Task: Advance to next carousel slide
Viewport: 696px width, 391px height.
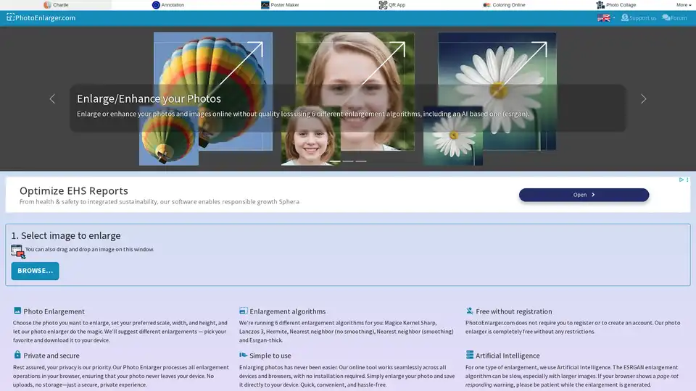Action: [x=643, y=98]
